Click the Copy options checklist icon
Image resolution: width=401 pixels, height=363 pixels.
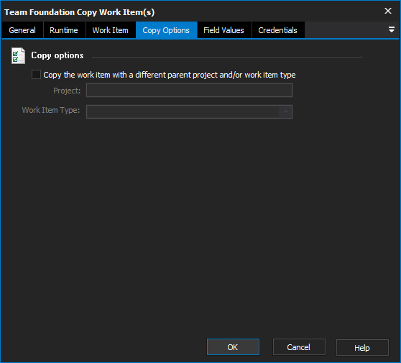[x=18, y=55]
